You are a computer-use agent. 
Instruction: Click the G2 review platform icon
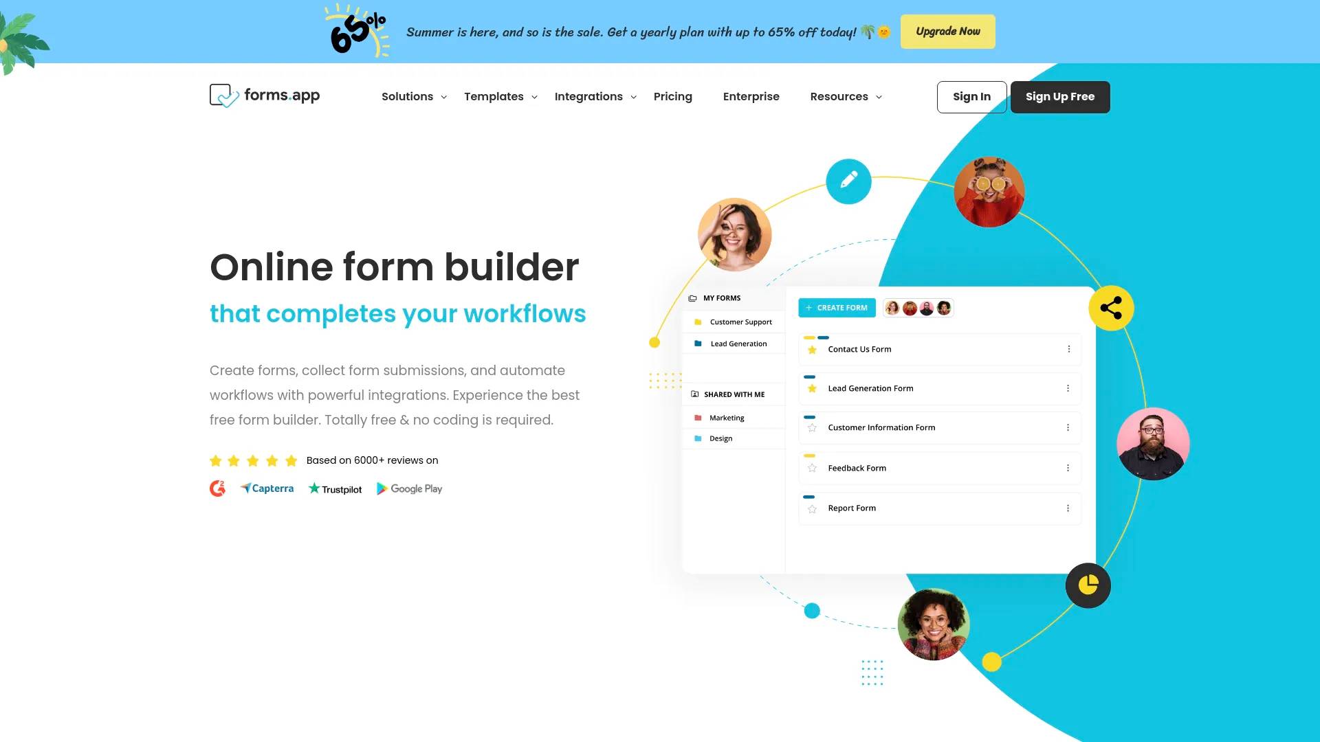[217, 488]
